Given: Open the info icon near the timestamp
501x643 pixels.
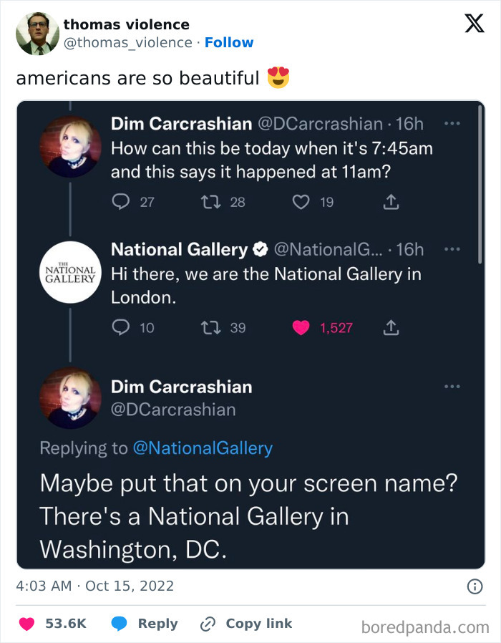Looking at the screenshot, I should click(477, 586).
